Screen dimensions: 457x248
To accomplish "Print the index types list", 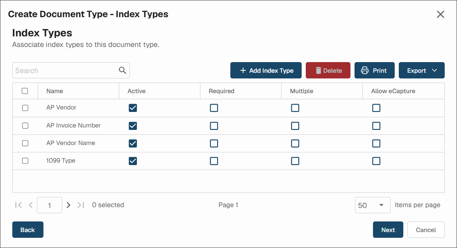I will (374, 70).
